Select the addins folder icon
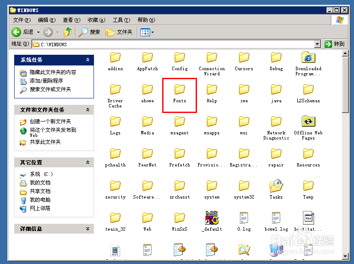 click(x=115, y=57)
